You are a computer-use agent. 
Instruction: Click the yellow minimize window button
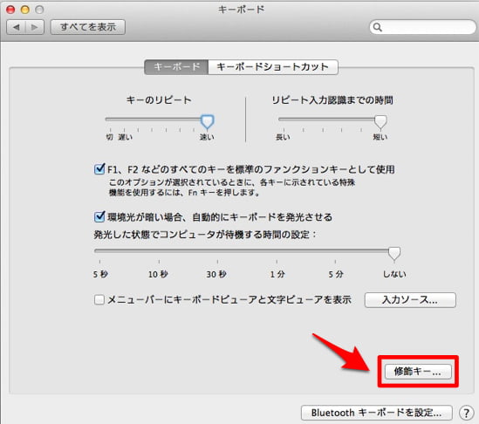tap(25, 10)
